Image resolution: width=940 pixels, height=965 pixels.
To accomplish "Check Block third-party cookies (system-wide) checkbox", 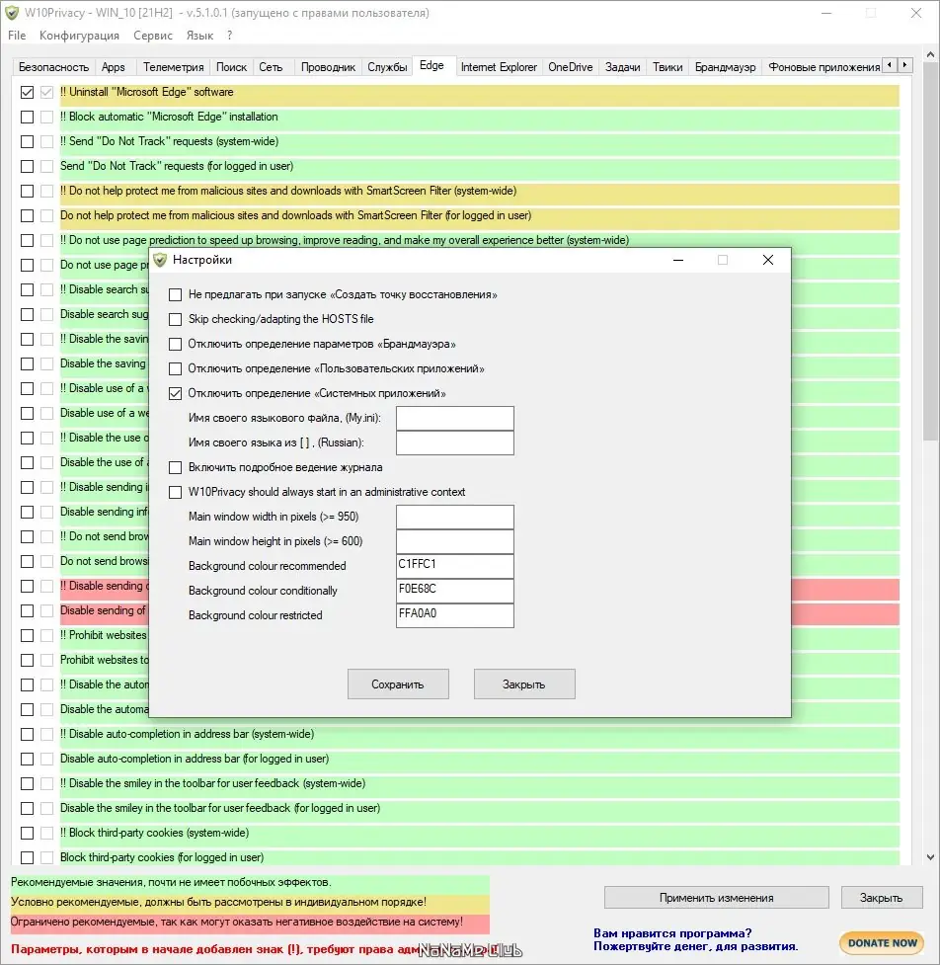I will pyautogui.click(x=27, y=834).
